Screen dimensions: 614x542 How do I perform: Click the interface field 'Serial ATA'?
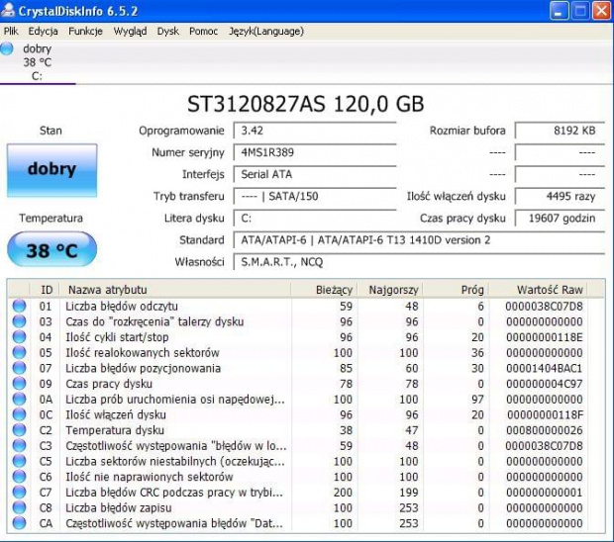(x=315, y=174)
